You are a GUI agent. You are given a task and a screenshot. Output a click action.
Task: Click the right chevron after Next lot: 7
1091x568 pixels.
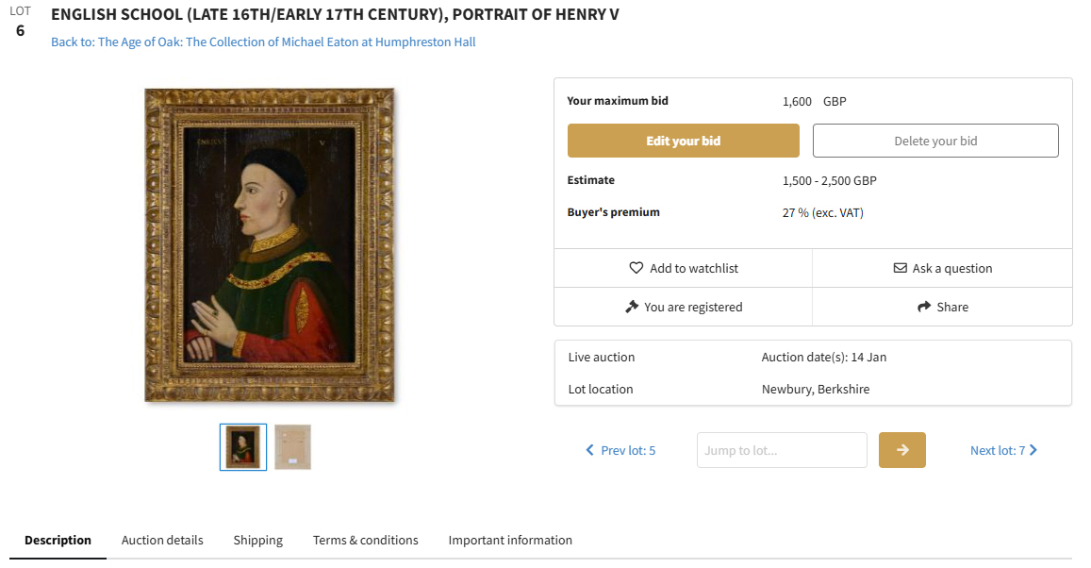coord(1033,450)
